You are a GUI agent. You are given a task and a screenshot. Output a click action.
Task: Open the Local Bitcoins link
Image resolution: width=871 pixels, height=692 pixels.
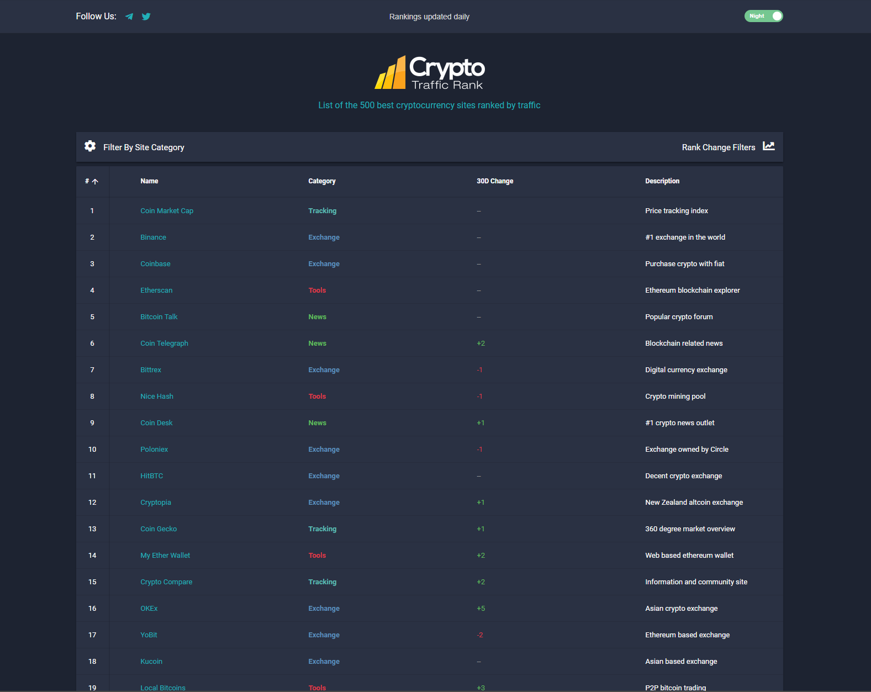pyautogui.click(x=163, y=688)
